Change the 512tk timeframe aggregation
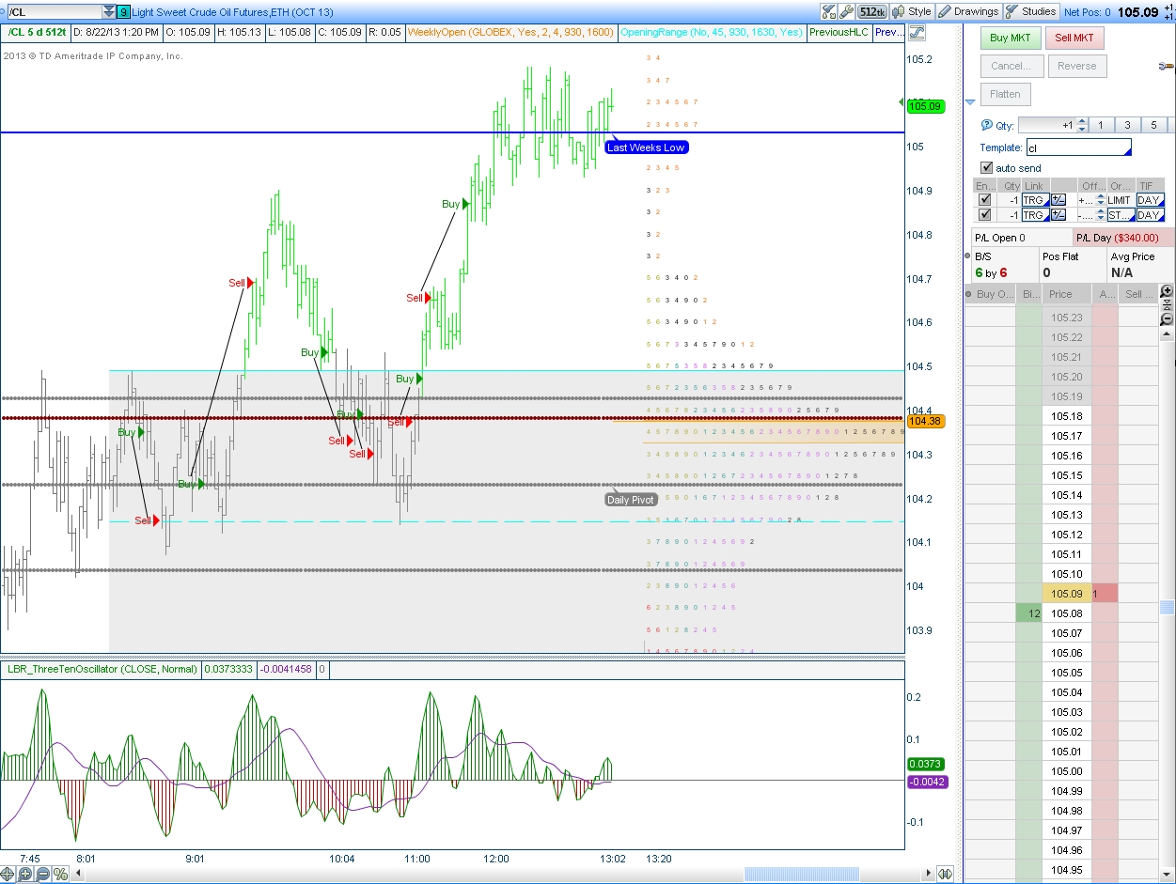The height and width of the screenshot is (884, 1176). 871,11
